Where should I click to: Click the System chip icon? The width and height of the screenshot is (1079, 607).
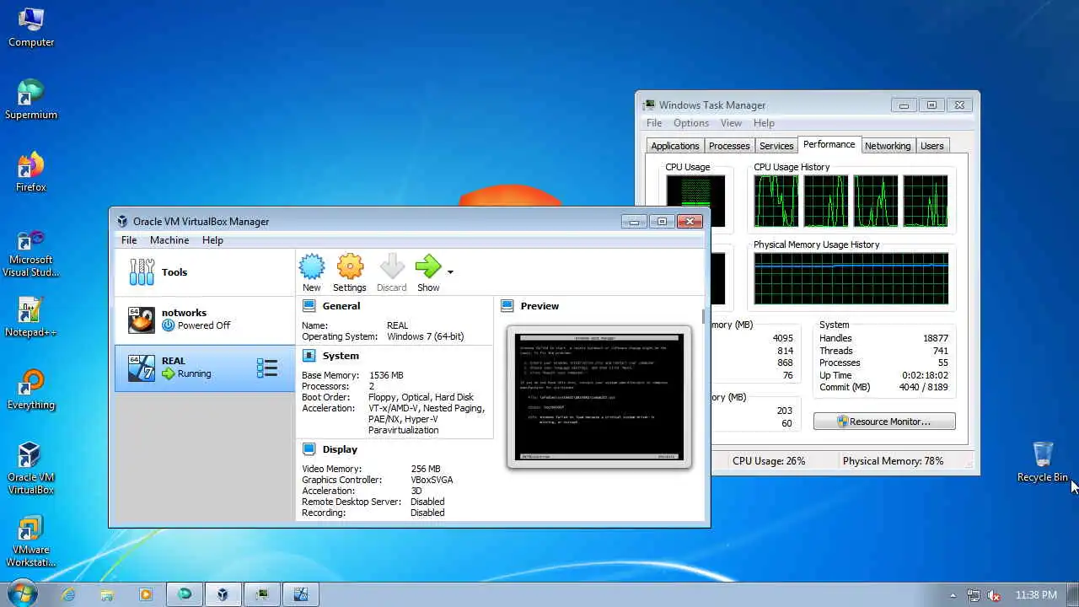point(309,356)
